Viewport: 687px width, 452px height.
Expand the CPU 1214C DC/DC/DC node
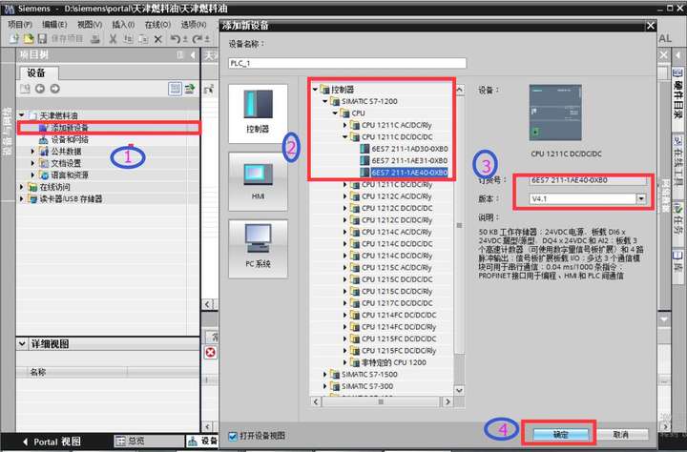345,243
